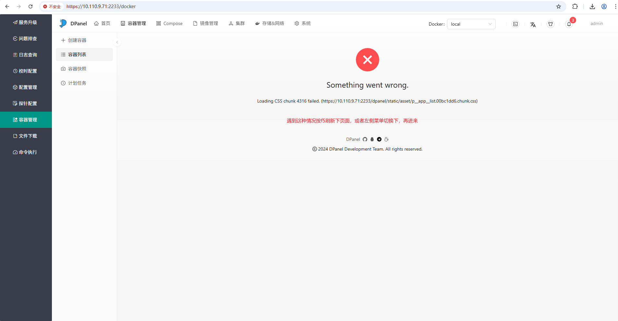Image resolution: width=618 pixels, height=321 pixels.
Task: Bookmark this page with the star icon
Action: click(559, 6)
